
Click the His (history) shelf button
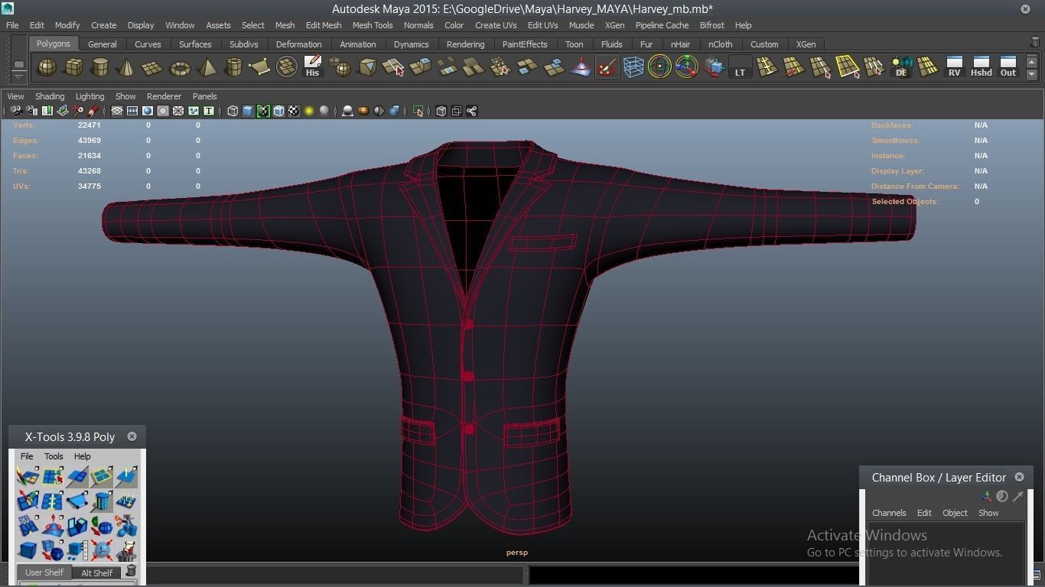pyautogui.click(x=312, y=67)
